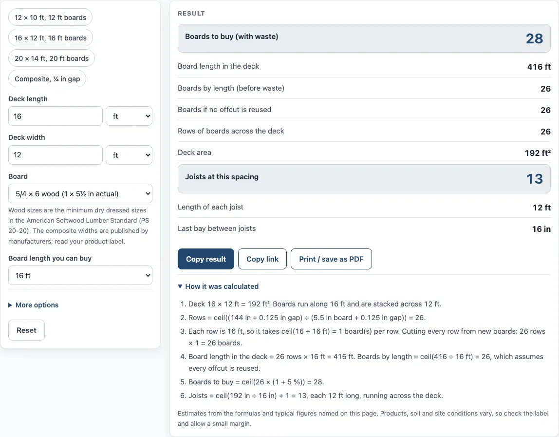Click the Boards to buy result card
Screen dimensions: 559x437
[x=364, y=38]
